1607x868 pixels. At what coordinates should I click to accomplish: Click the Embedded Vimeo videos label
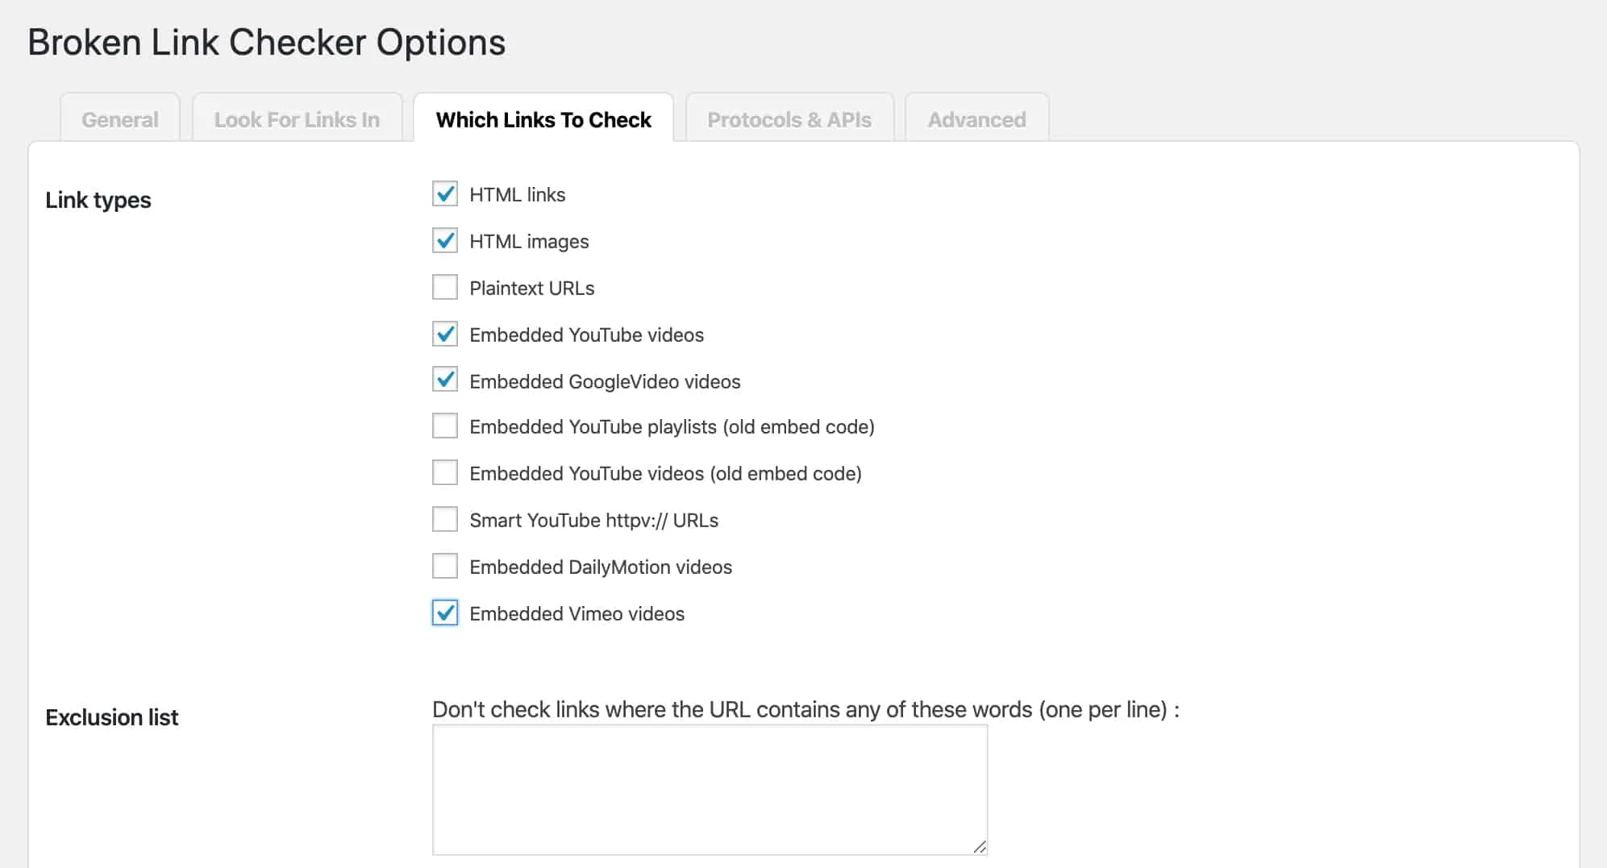(x=577, y=614)
